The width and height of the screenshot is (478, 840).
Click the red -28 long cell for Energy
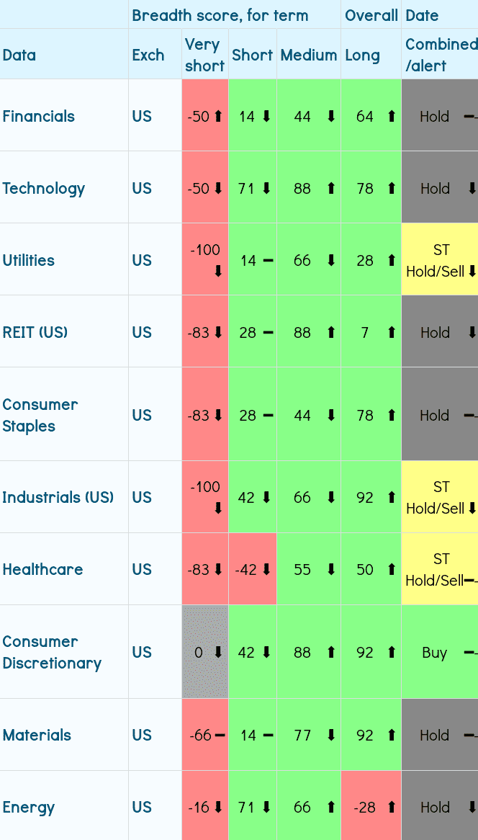365,807
